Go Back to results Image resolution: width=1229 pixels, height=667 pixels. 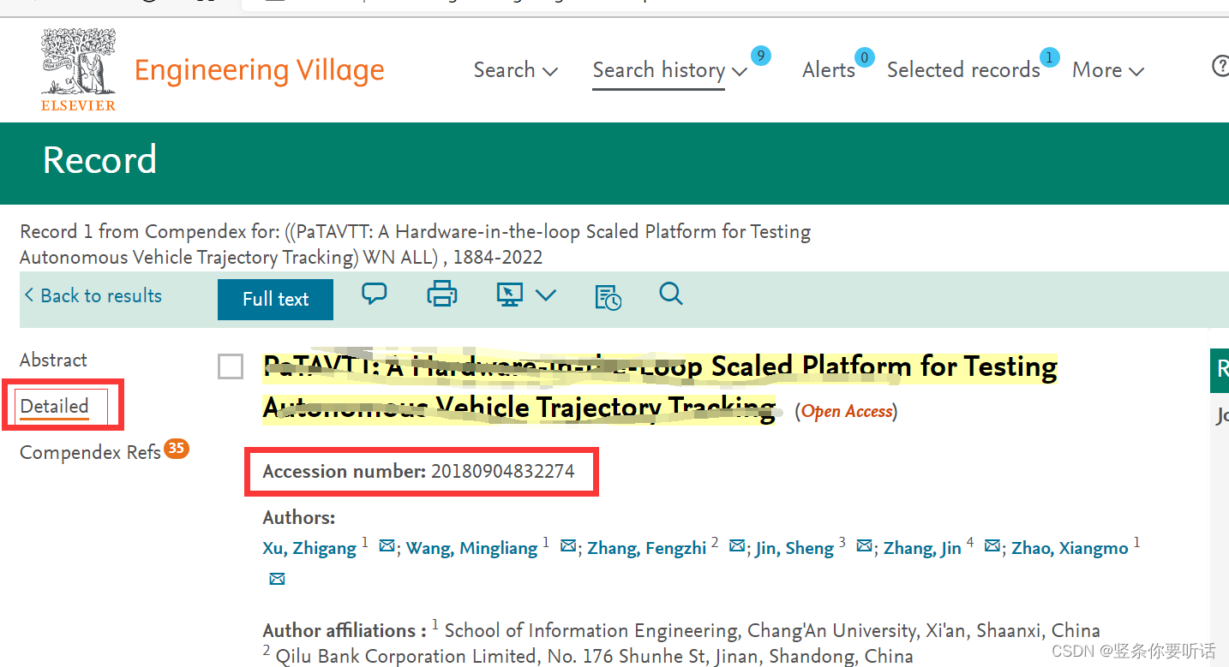(93, 295)
